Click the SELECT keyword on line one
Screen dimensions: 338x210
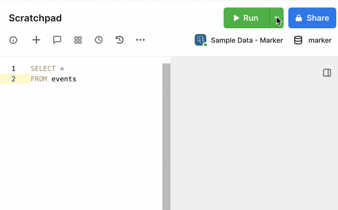(x=43, y=69)
